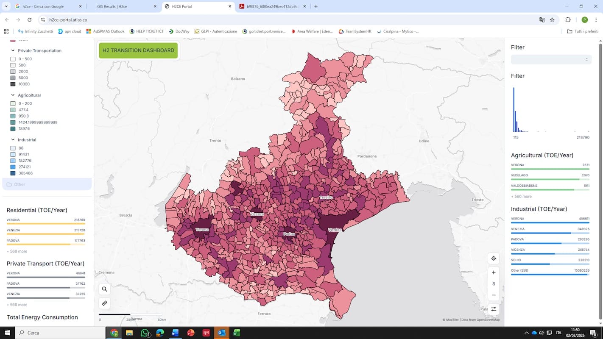Collapse the Agricoltural legend group
This screenshot has height=339, width=603.
coord(13,95)
